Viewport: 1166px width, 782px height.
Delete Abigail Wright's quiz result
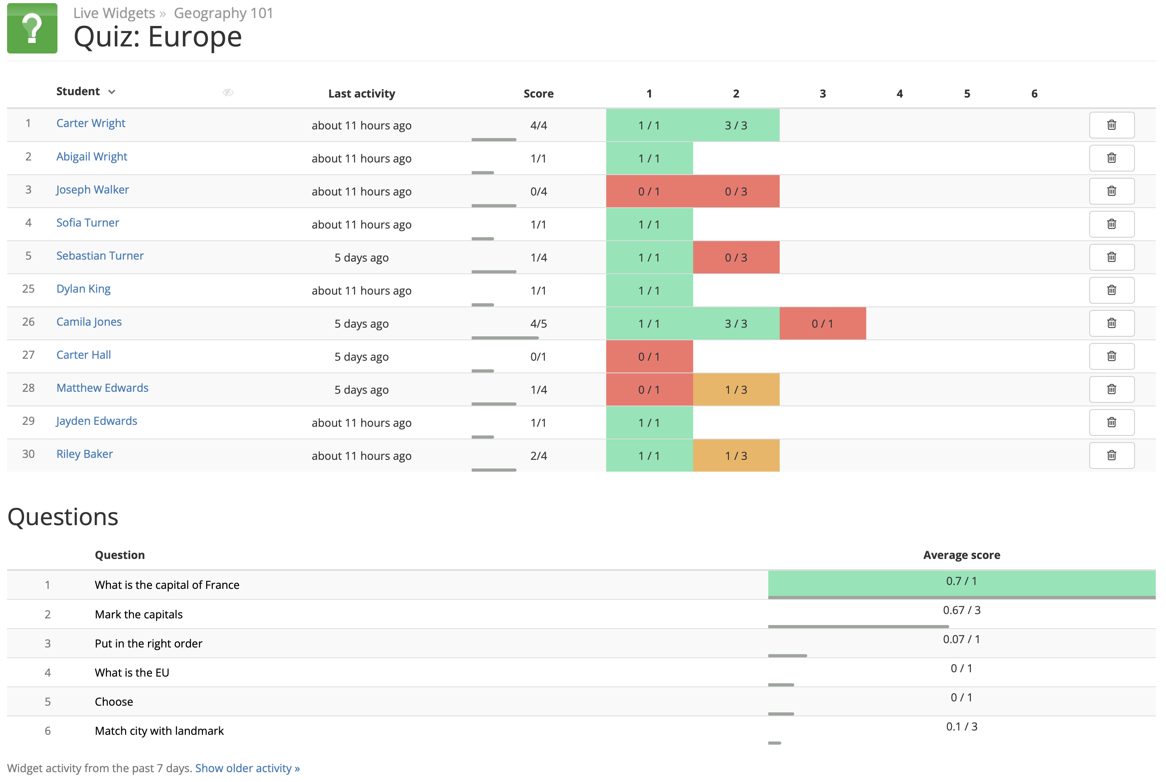tap(1111, 158)
